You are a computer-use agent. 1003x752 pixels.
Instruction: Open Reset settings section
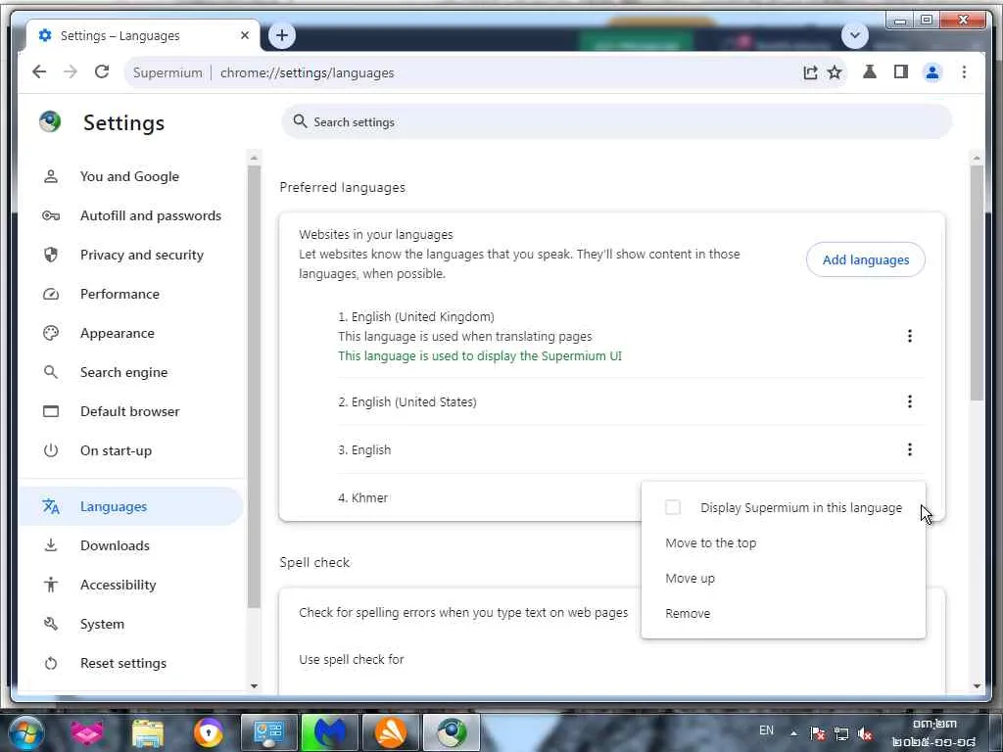tap(131, 663)
